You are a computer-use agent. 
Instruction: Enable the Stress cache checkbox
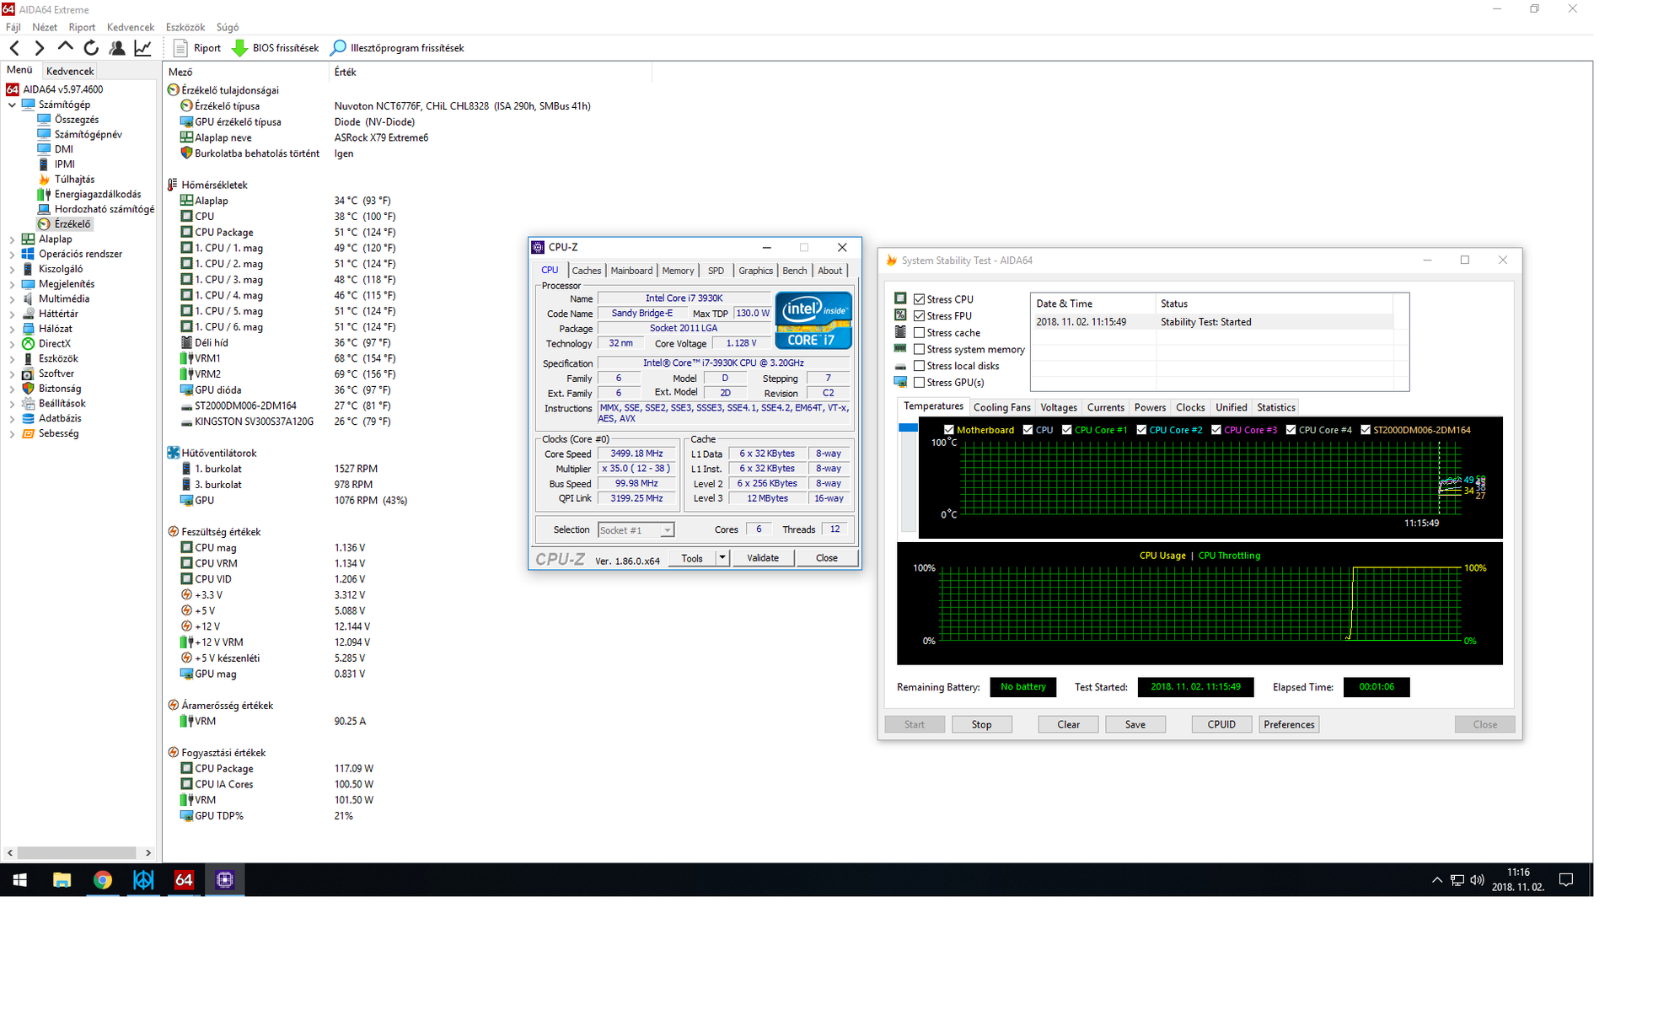[920, 332]
